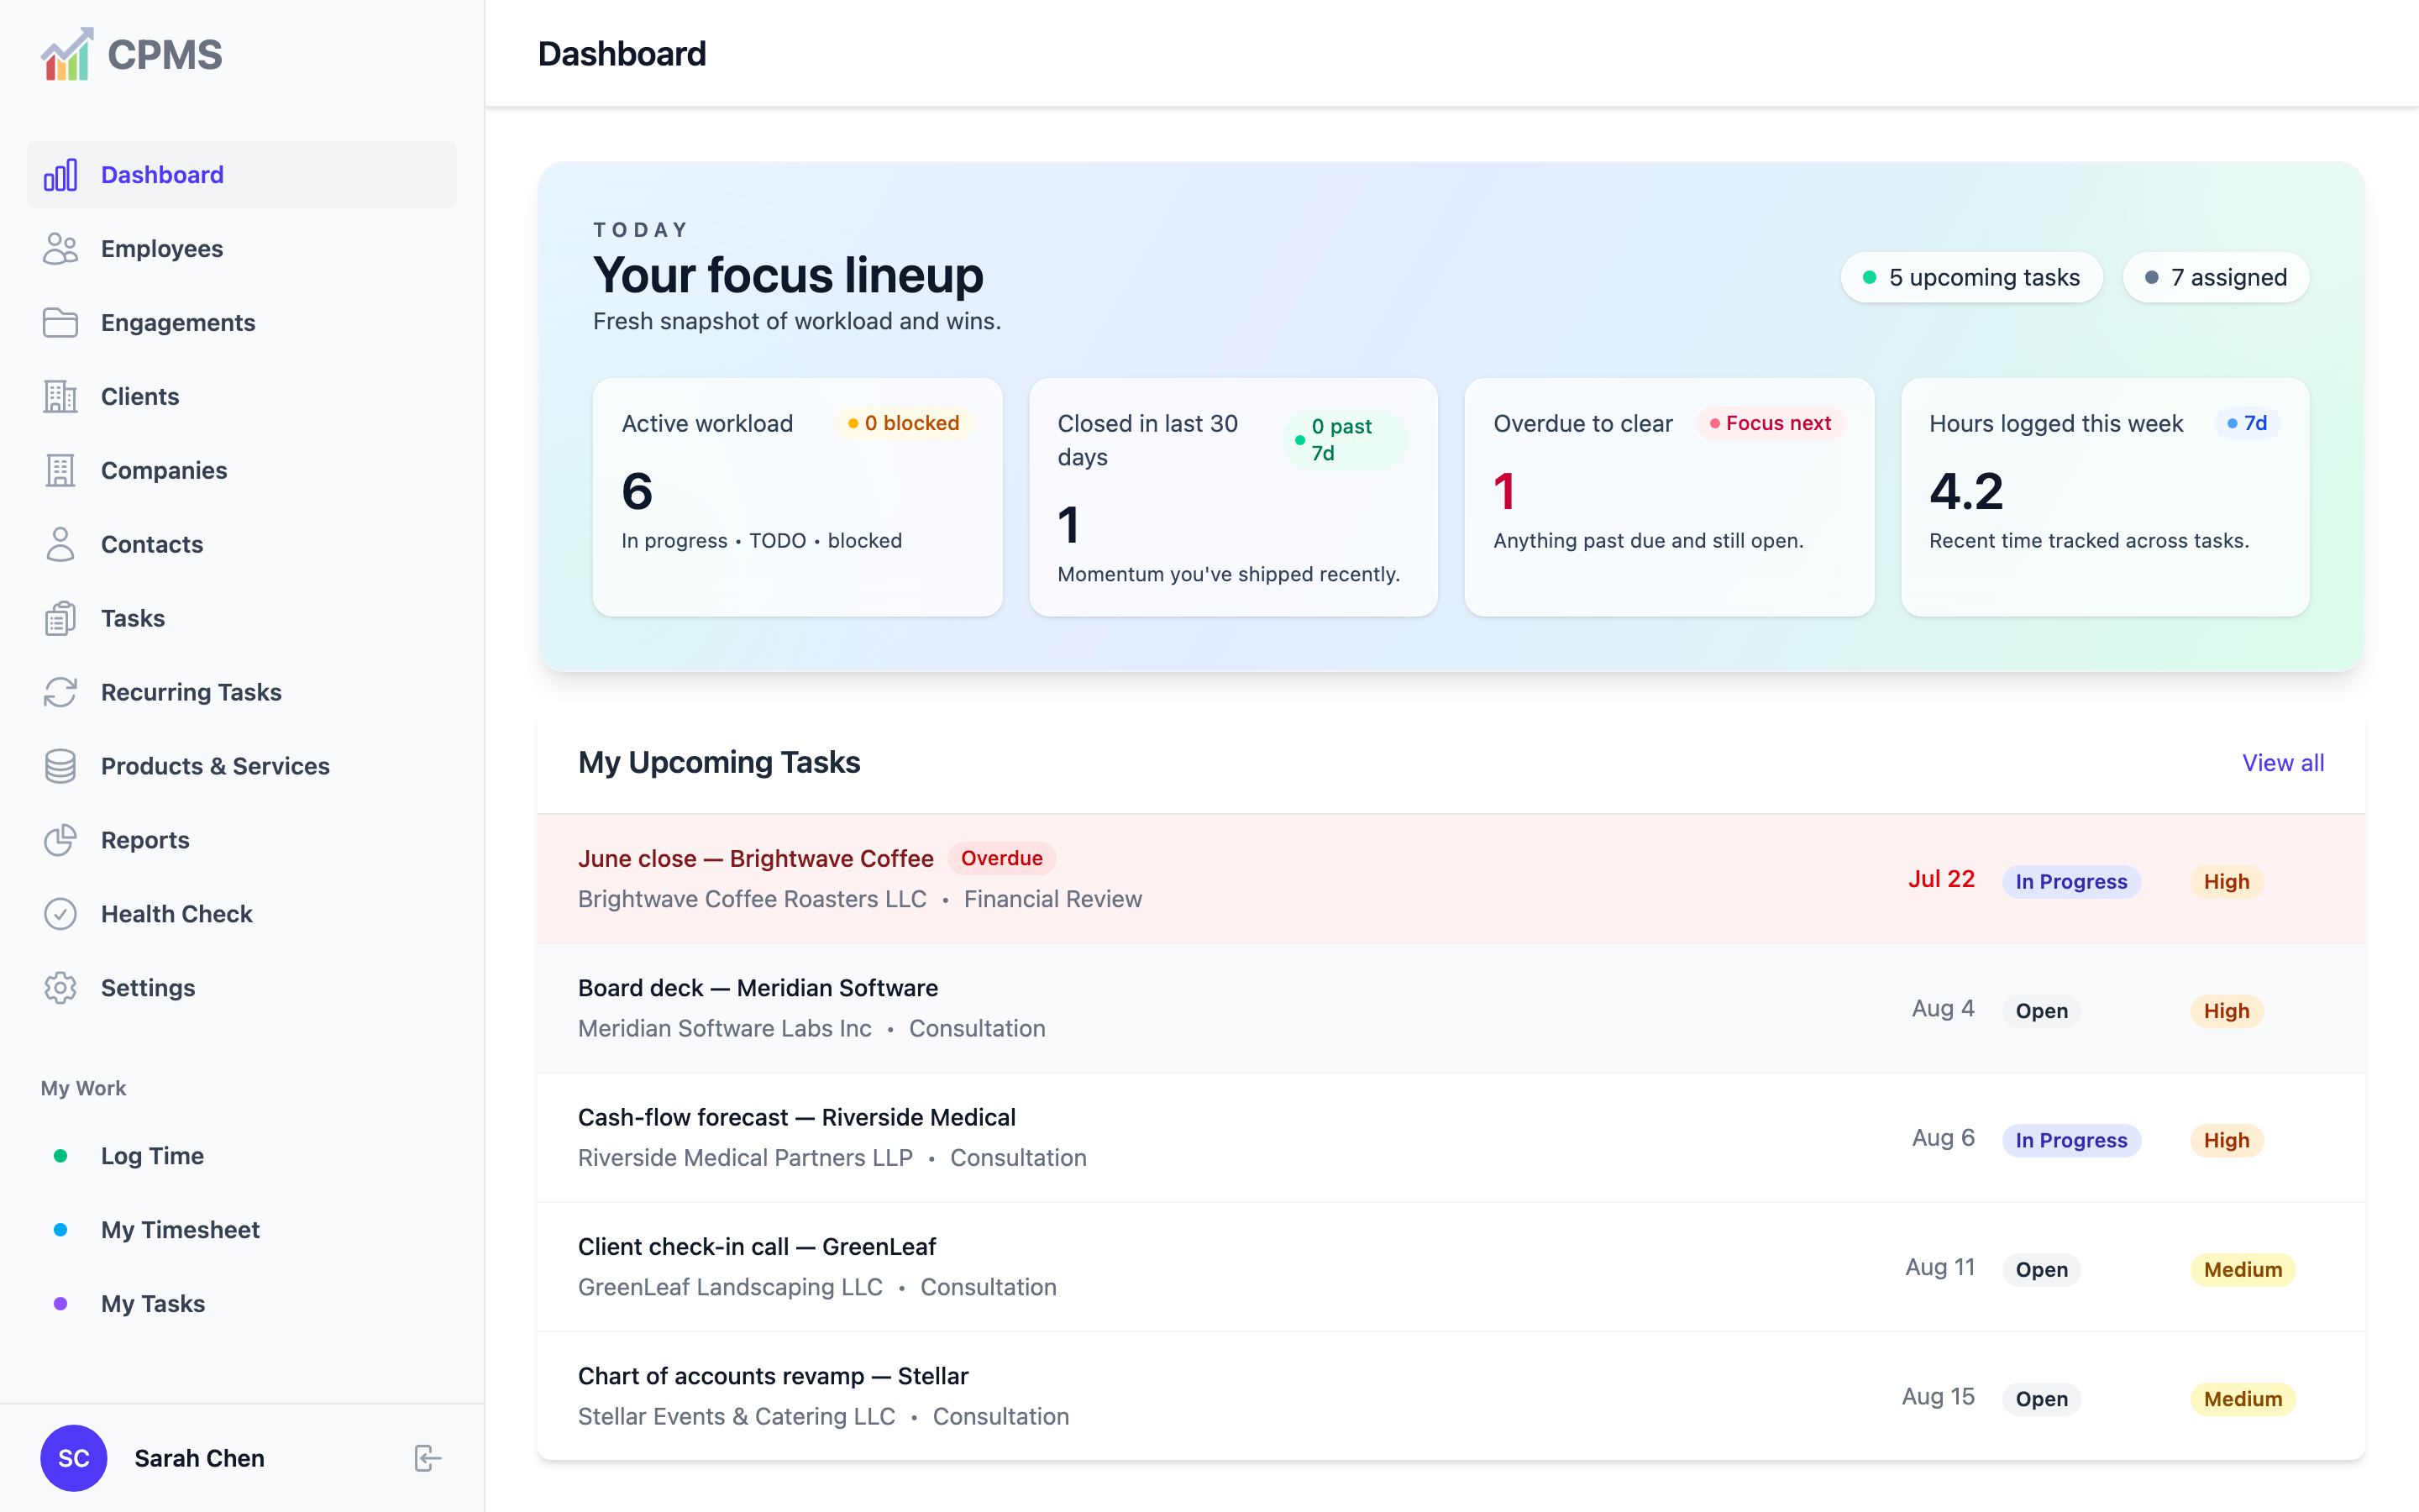
Task: Click the green dot next to Log Time
Action: click(x=60, y=1157)
